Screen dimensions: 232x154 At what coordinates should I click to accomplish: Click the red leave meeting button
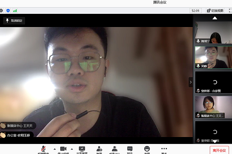(x=219, y=150)
